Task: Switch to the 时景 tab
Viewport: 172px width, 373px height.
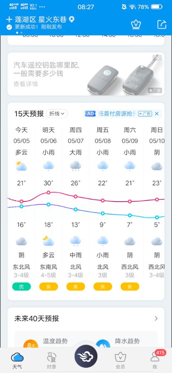Action: pyautogui.click(x=52, y=360)
